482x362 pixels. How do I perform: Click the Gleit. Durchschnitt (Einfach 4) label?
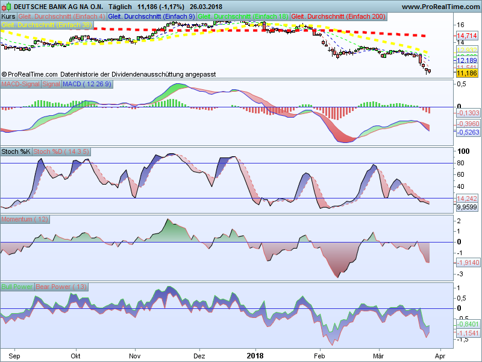click(x=61, y=17)
